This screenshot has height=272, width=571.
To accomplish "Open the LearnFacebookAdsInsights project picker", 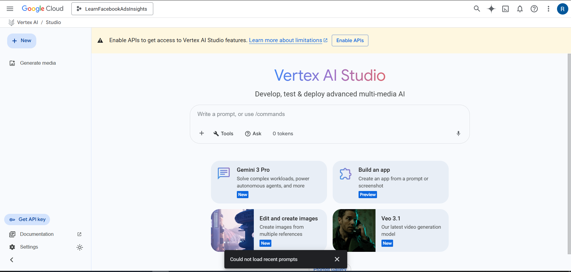I will click(112, 9).
